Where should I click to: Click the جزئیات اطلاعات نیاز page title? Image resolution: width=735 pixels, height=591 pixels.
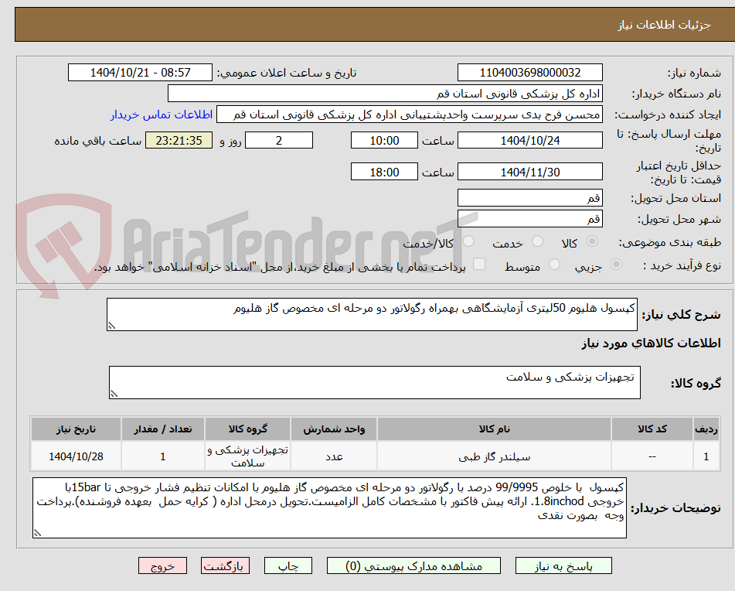tap(664, 25)
